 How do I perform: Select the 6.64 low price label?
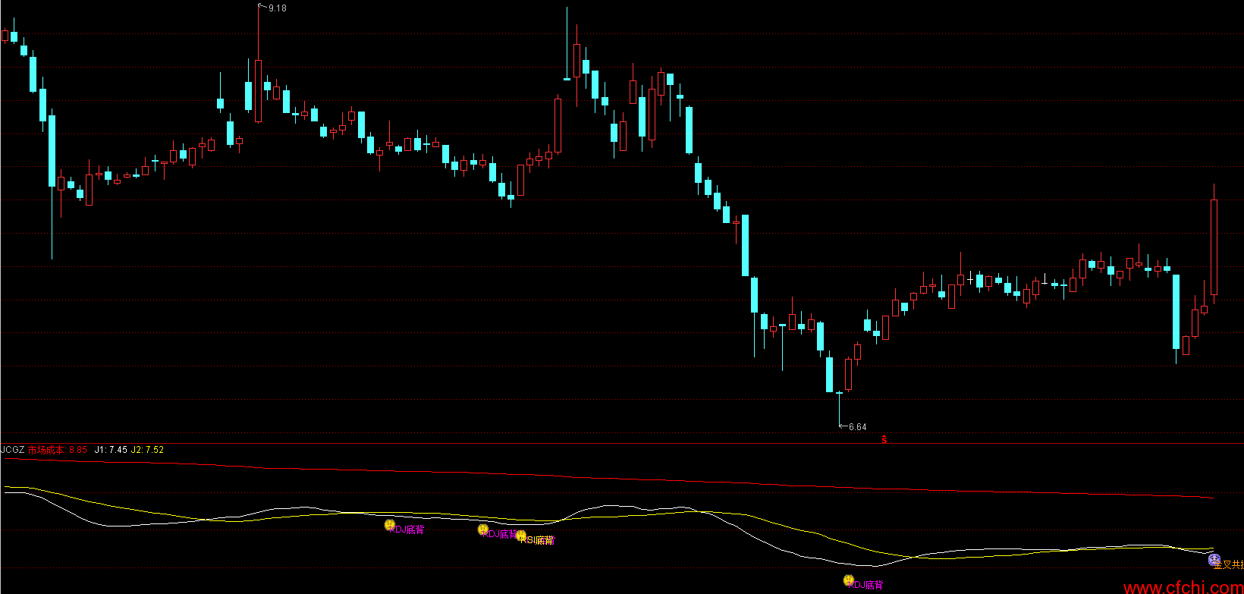(857, 427)
